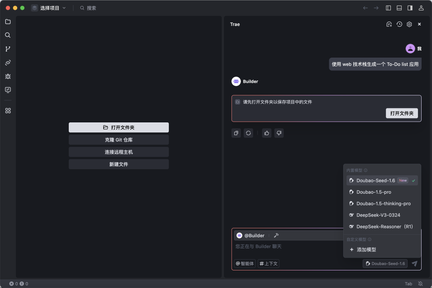Click 打开文件夹 button in chat message
Image resolution: width=432 pixels, height=288 pixels.
coord(402,113)
